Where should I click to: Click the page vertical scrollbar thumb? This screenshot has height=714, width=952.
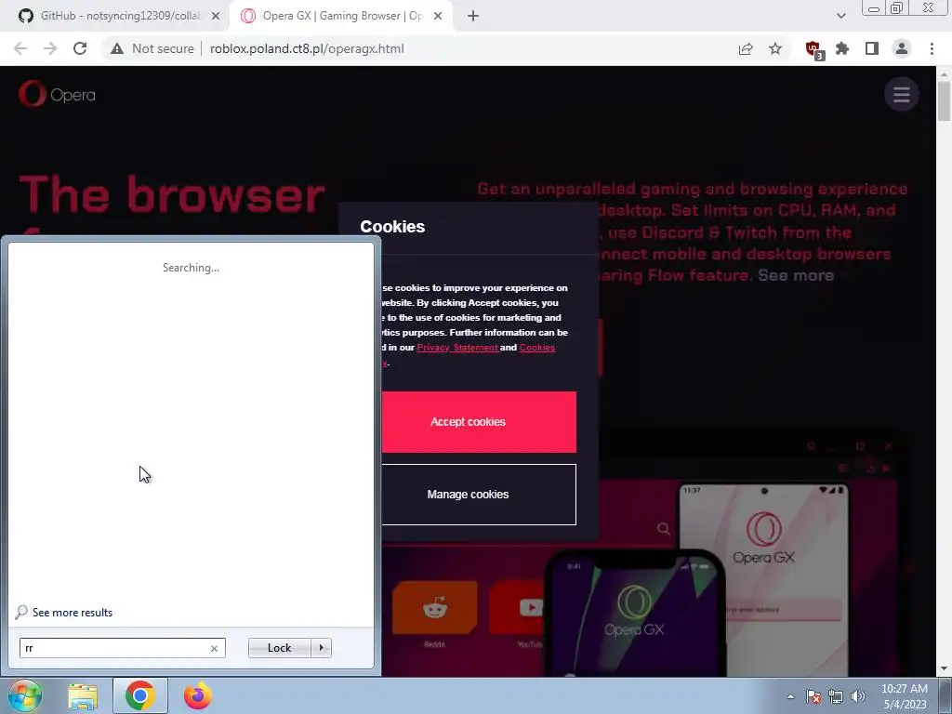pyautogui.click(x=944, y=100)
